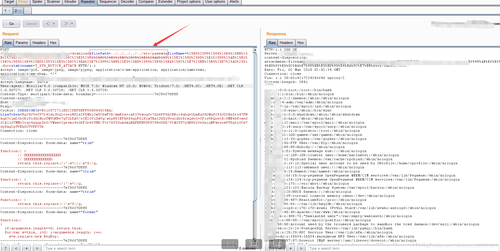The height and width of the screenshot is (251, 500).
Task: Expand the forward history dropdown arrow
Action: tap(72, 24)
